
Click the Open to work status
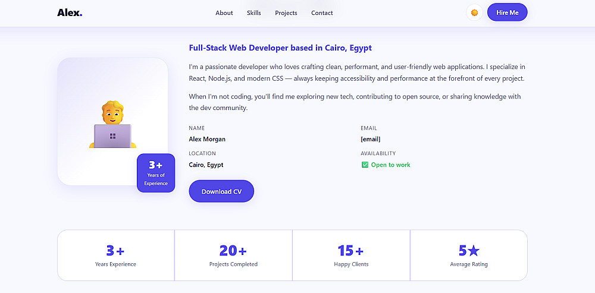pyautogui.click(x=390, y=165)
